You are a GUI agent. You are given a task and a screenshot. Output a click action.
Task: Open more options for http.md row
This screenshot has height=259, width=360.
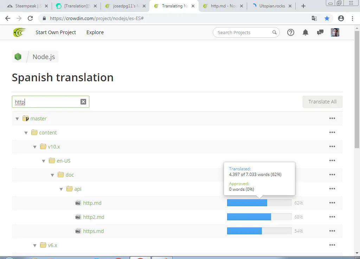tap(332, 203)
